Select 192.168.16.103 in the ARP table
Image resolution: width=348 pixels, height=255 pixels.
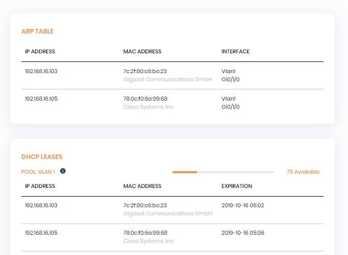point(41,71)
